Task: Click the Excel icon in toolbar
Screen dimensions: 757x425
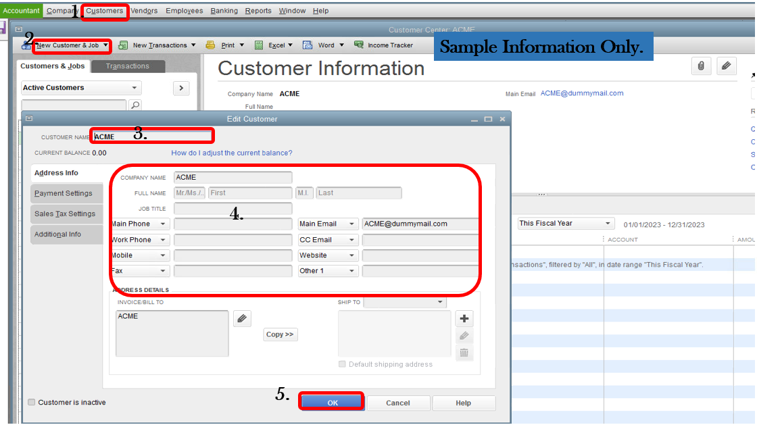Action: pyautogui.click(x=260, y=45)
